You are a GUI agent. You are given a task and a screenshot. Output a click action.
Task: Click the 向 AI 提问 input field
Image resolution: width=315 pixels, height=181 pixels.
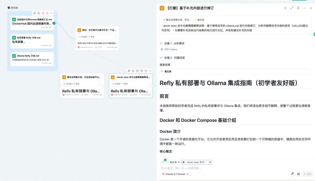click(235, 168)
